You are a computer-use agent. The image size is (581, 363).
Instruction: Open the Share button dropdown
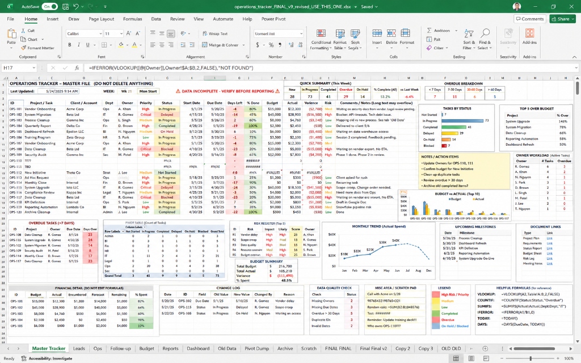click(x=572, y=19)
